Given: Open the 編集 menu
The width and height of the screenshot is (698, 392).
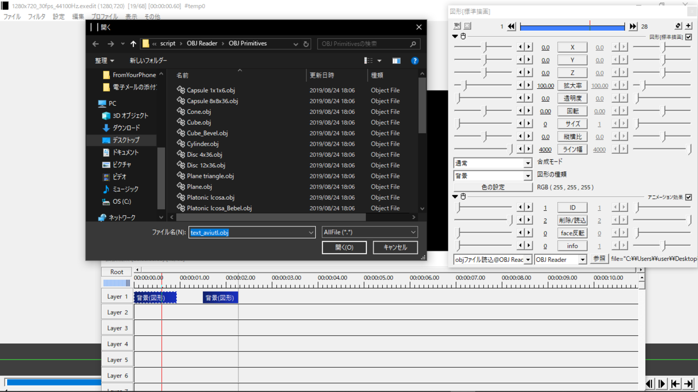Looking at the screenshot, I should (x=78, y=17).
